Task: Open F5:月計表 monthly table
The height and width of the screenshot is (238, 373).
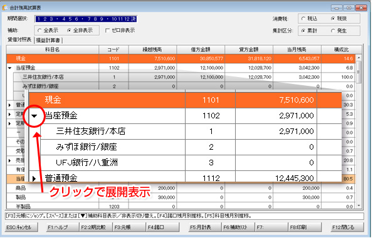Action: (204, 227)
